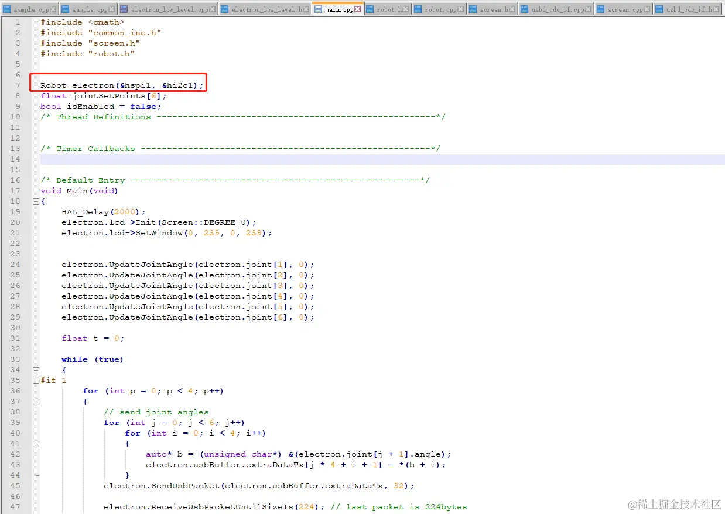The image size is (725, 514).
Task: Click the #include <cmath> line
Action: [x=83, y=22]
